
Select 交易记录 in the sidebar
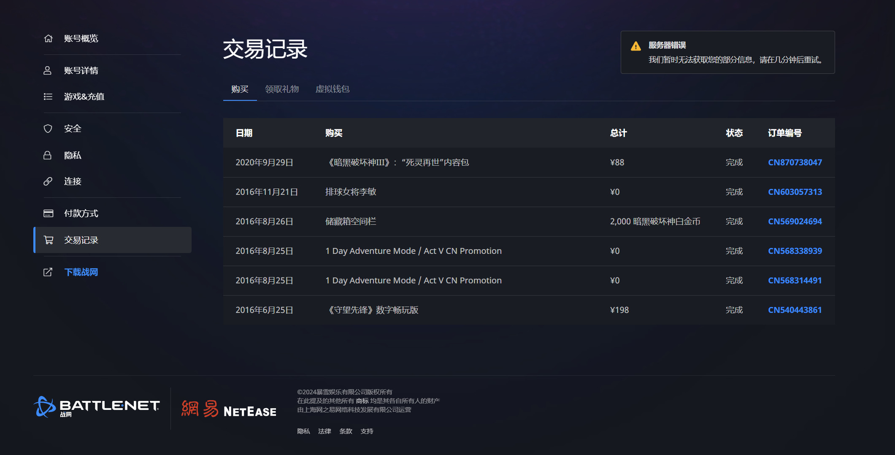point(112,240)
